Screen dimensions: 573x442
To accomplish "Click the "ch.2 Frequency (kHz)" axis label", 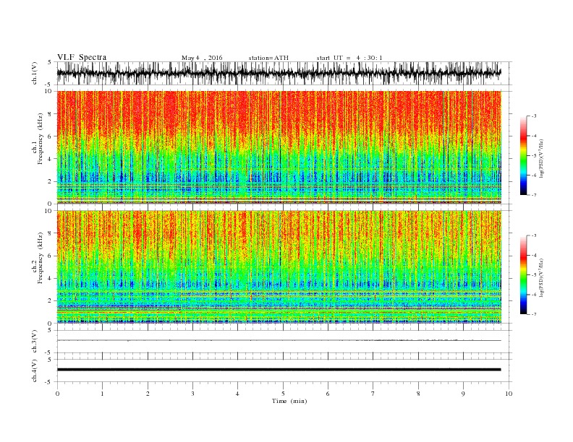I will [38, 259].
